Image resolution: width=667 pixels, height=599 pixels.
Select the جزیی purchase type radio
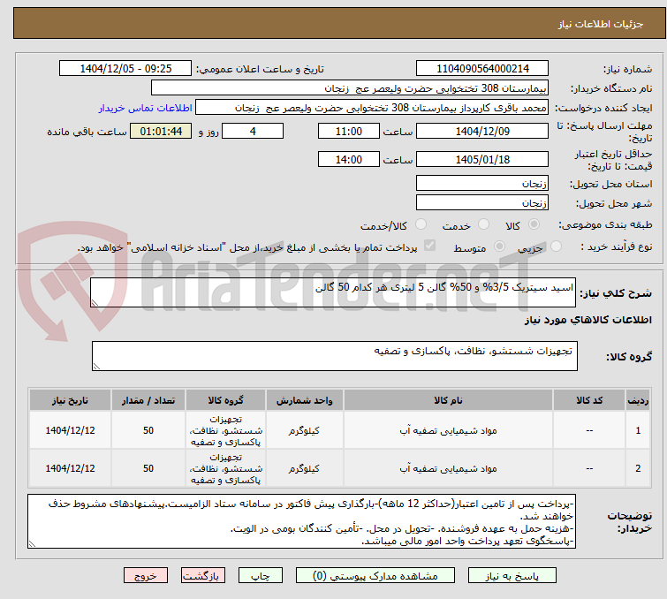click(556, 246)
